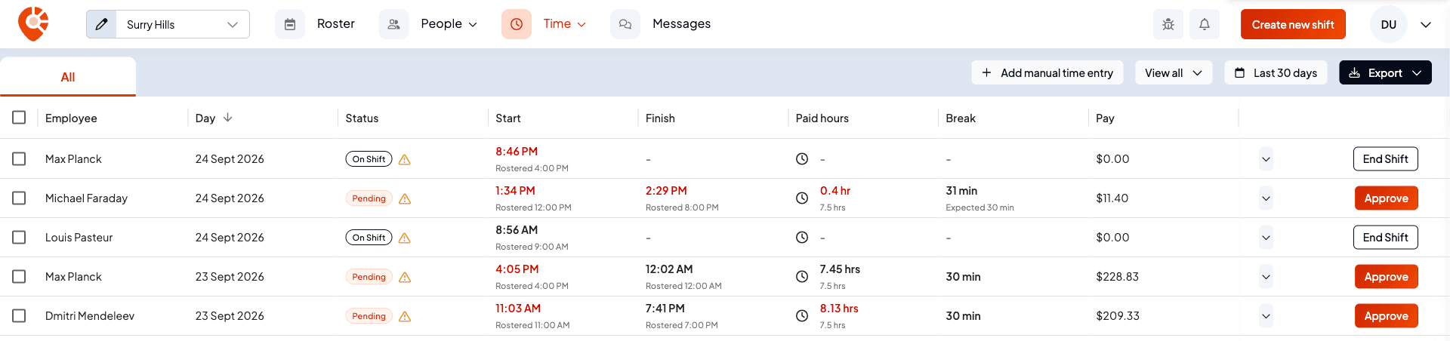This screenshot has width=1450, height=341.
Task: Click the Roster calendar icon
Action: coord(290,24)
